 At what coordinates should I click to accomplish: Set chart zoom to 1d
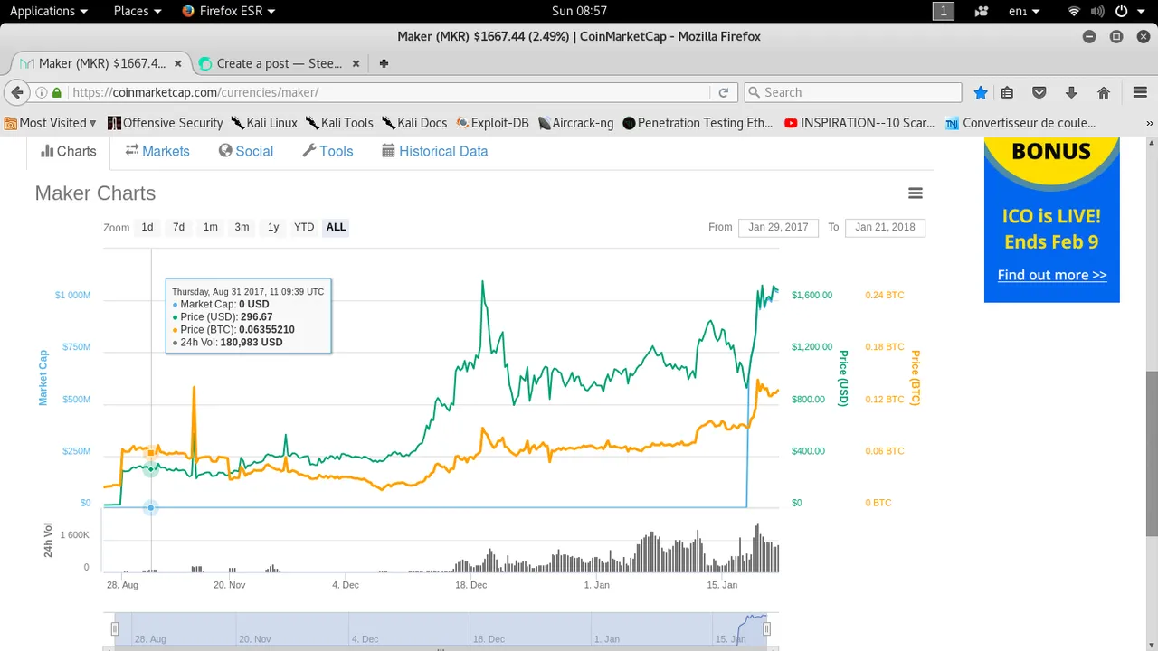click(147, 227)
